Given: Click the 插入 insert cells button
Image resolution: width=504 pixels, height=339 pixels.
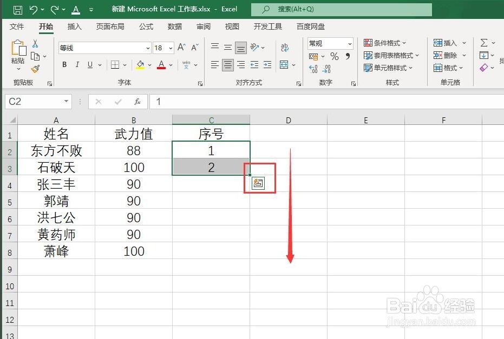Looking at the screenshot, I should pos(446,43).
